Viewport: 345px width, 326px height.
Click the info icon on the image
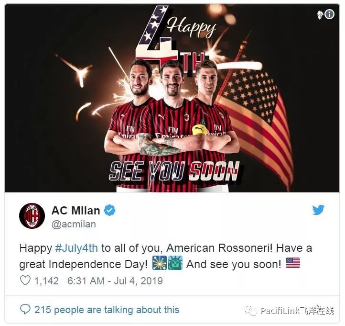click(x=329, y=14)
